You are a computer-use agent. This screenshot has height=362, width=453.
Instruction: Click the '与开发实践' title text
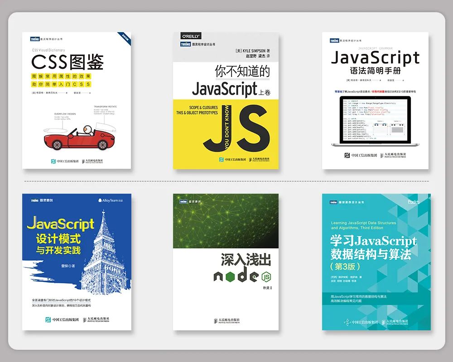point(58,250)
